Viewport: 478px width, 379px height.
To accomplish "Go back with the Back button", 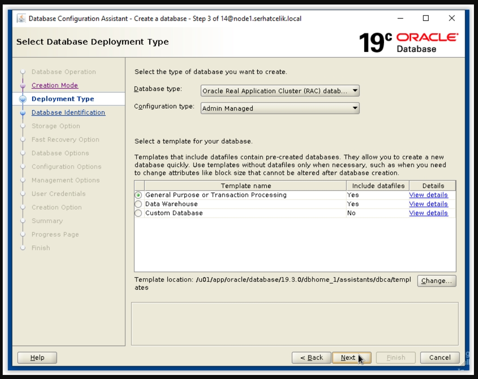I will coord(311,357).
